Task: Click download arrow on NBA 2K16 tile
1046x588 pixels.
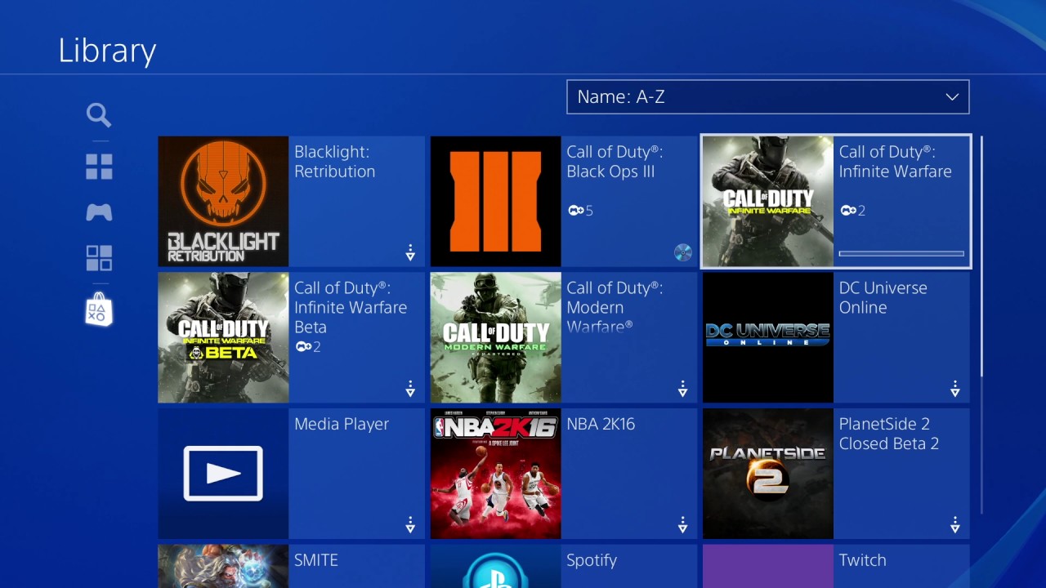Action: tap(682, 525)
